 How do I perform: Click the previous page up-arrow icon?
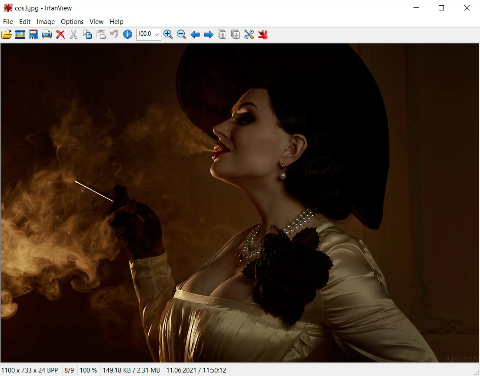coord(222,34)
